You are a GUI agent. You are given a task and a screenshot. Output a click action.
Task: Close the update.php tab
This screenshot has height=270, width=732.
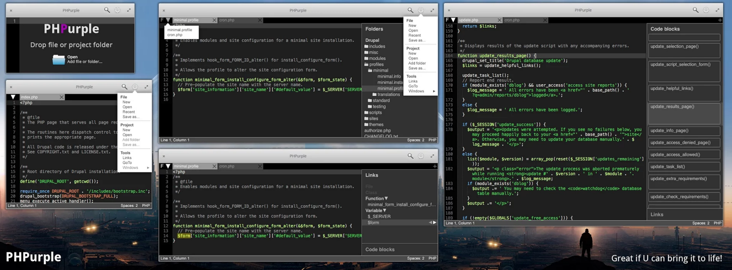point(499,20)
